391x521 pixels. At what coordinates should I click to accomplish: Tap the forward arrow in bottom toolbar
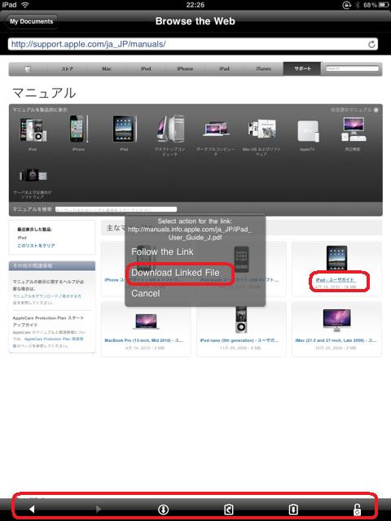click(98, 509)
